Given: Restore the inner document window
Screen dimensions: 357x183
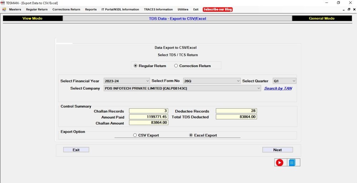Looking at the screenshot, I should pyautogui.click(x=349, y=10).
